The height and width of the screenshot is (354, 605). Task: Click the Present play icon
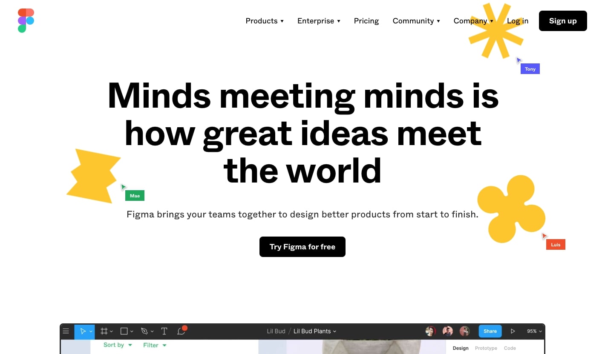[513, 331]
